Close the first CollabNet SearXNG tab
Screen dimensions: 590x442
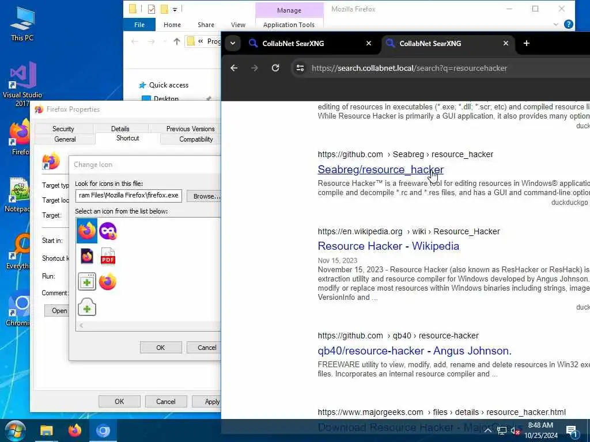369,43
